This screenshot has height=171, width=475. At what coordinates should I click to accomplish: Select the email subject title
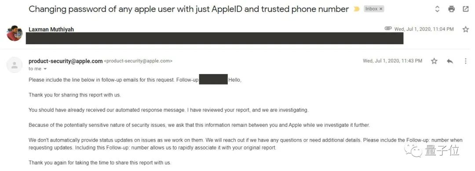pos(188,9)
